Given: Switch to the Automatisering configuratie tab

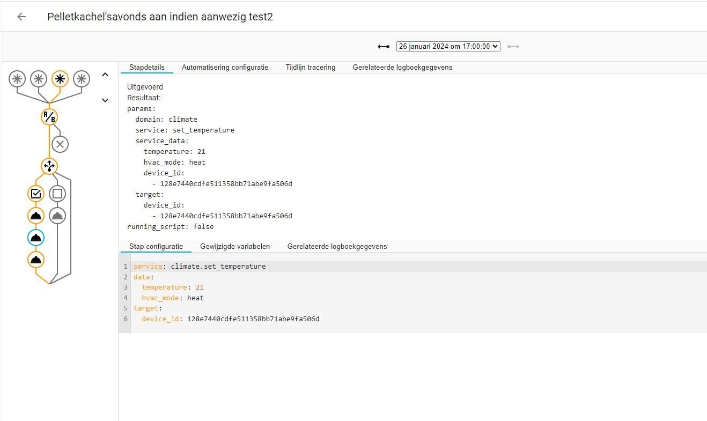Looking at the screenshot, I should coord(225,67).
